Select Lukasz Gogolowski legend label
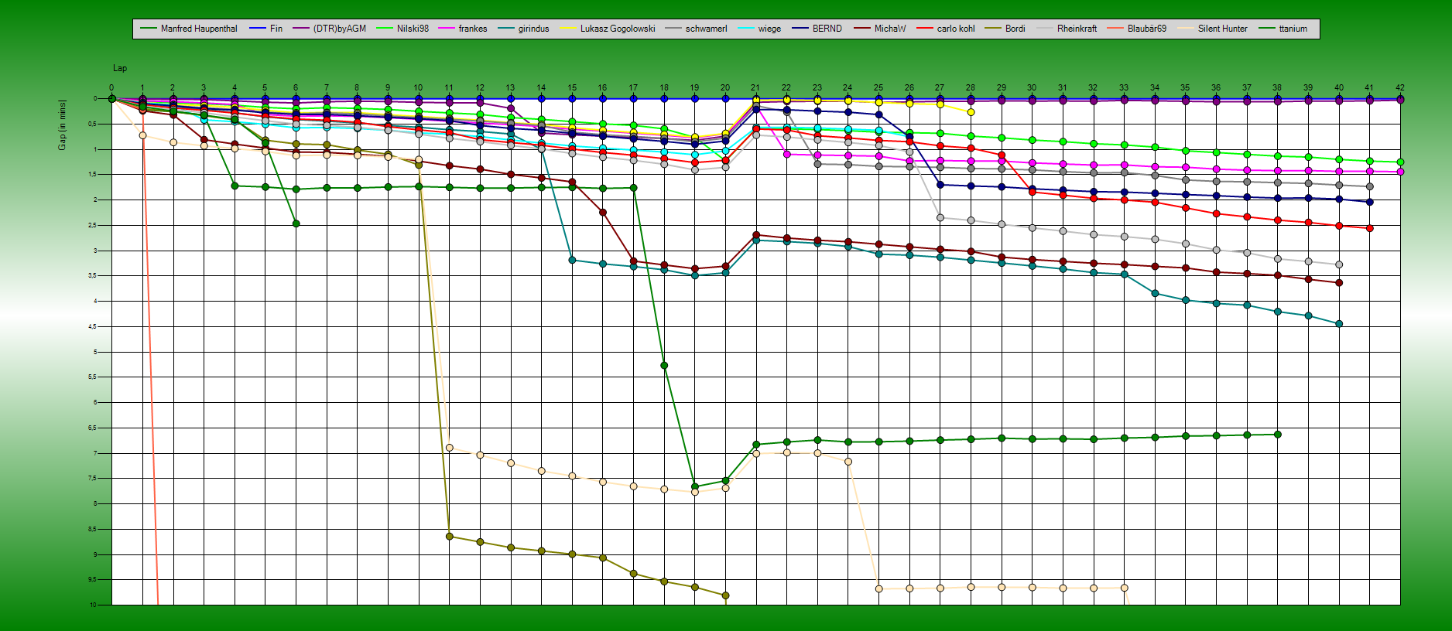 618,29
